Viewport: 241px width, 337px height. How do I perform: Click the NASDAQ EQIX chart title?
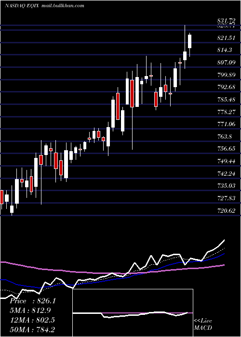(22, 6)
